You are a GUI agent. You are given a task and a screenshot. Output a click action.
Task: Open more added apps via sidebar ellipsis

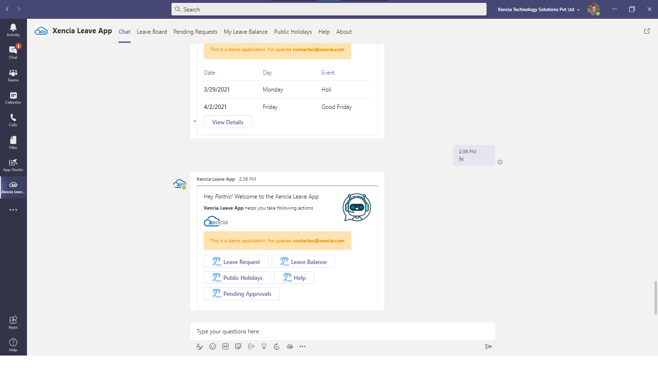click(13, 210)
